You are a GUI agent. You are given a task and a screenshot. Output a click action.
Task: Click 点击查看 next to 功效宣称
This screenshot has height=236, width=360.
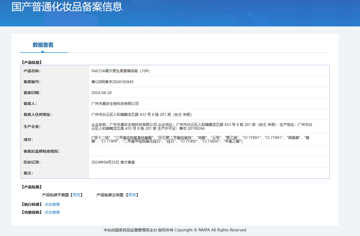pyautogui.click(x=52, y=212)
